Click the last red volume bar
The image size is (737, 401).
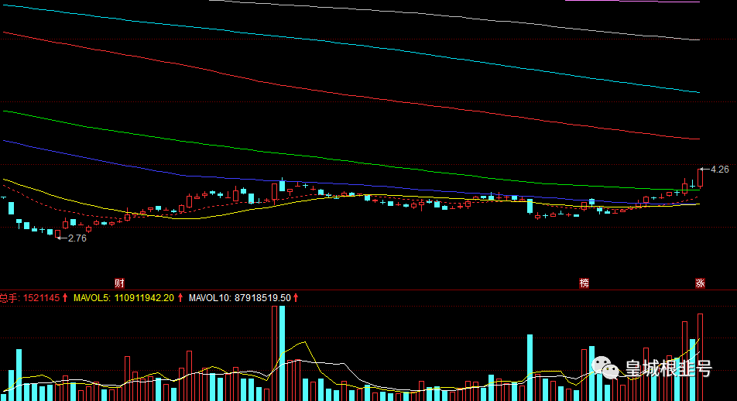(x=700, y=358)
